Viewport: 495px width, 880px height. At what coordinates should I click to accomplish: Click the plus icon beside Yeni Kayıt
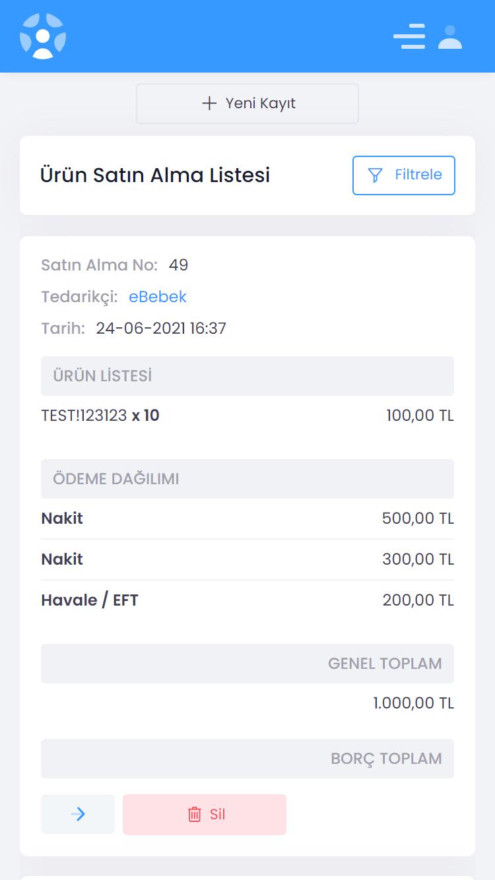[x=209, y=104]
